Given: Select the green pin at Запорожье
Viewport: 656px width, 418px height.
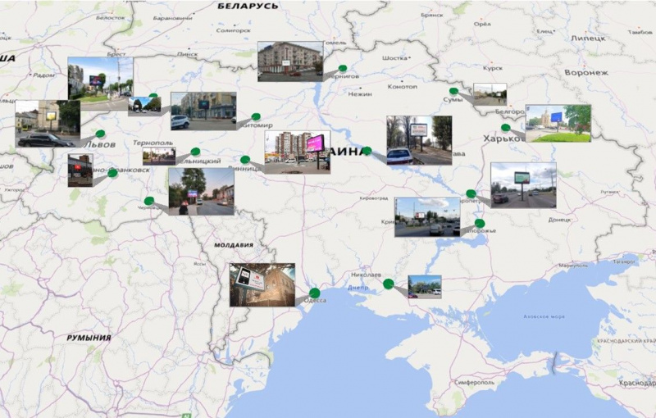Looking at the screenshot, I should 480,223.
